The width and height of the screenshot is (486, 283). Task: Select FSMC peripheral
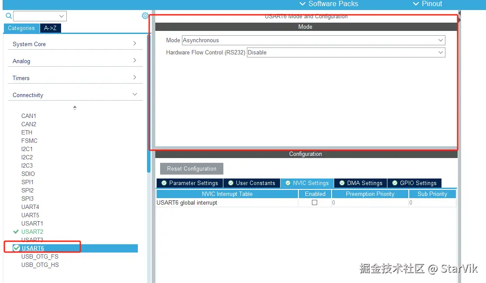pos(29,141)
